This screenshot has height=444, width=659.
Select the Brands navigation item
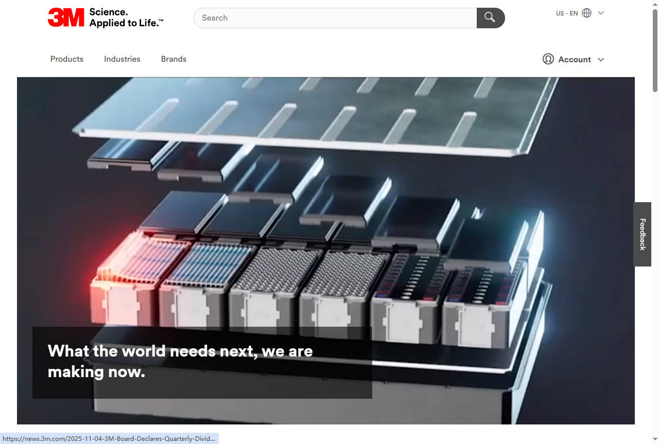[174, 59]
